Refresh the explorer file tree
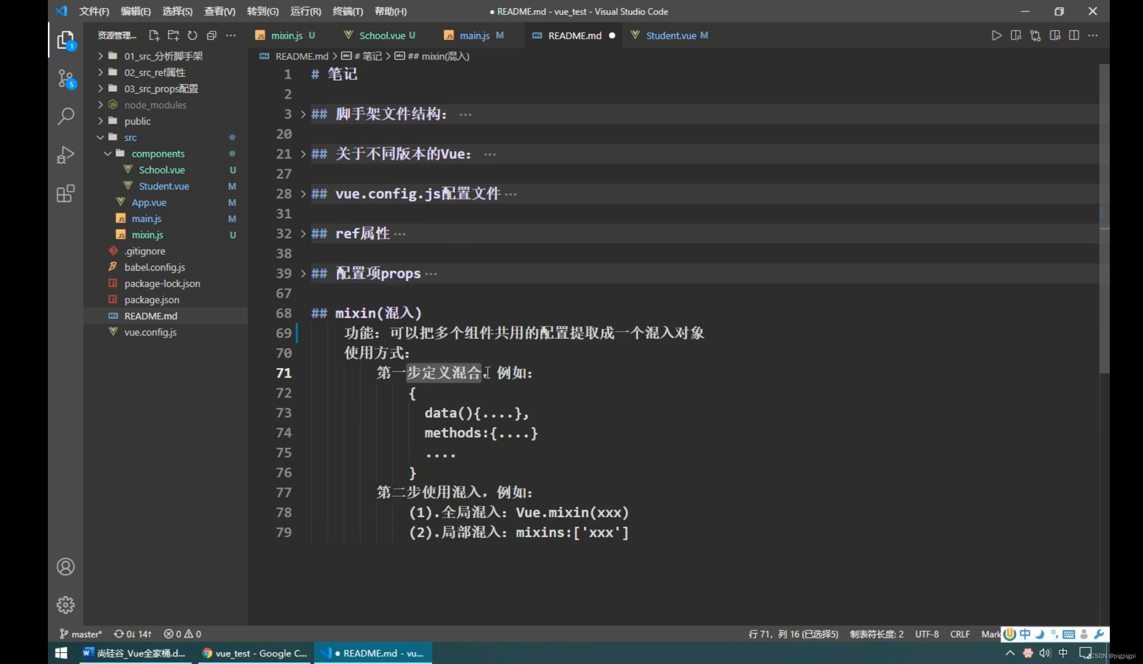The image size is (1143, 664). coord(192,36)
